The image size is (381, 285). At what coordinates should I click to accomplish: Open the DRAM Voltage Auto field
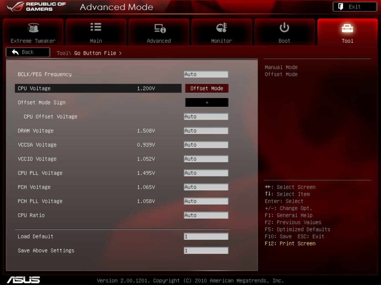click(x=206, y=131)
